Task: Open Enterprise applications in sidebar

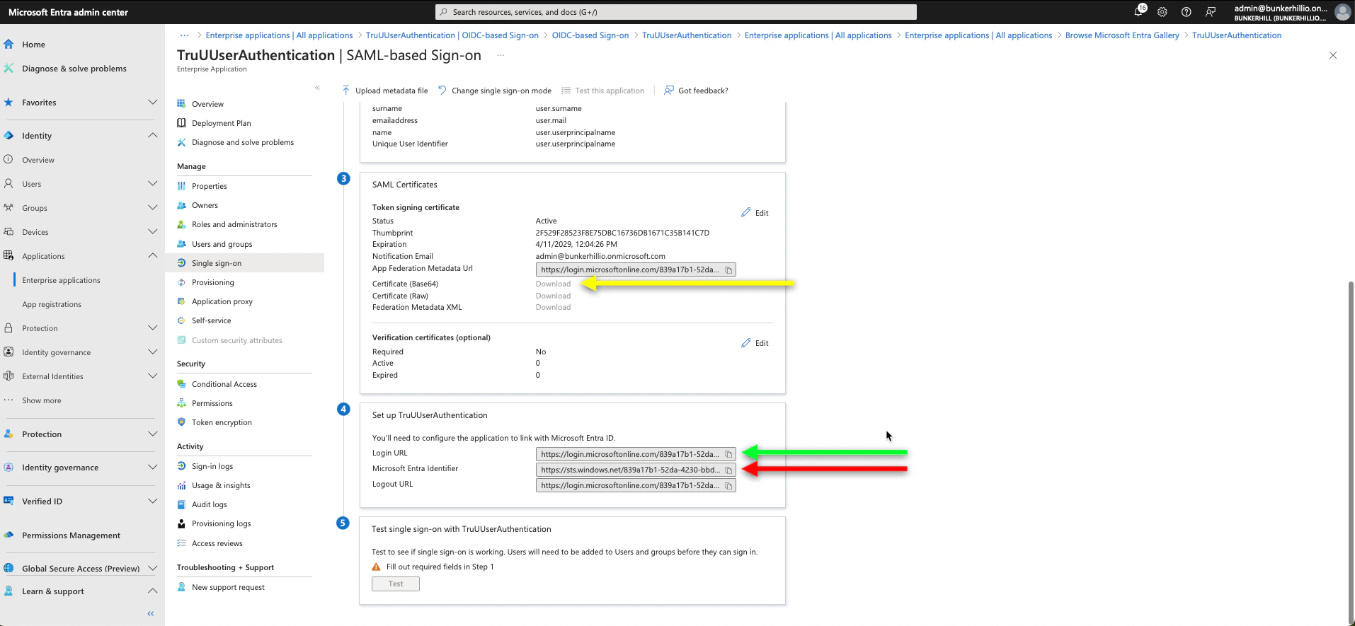Action: click(61, 280)
